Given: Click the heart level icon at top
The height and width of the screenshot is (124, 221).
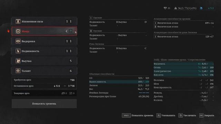Looking at the screenshot, I should [165, 8].
